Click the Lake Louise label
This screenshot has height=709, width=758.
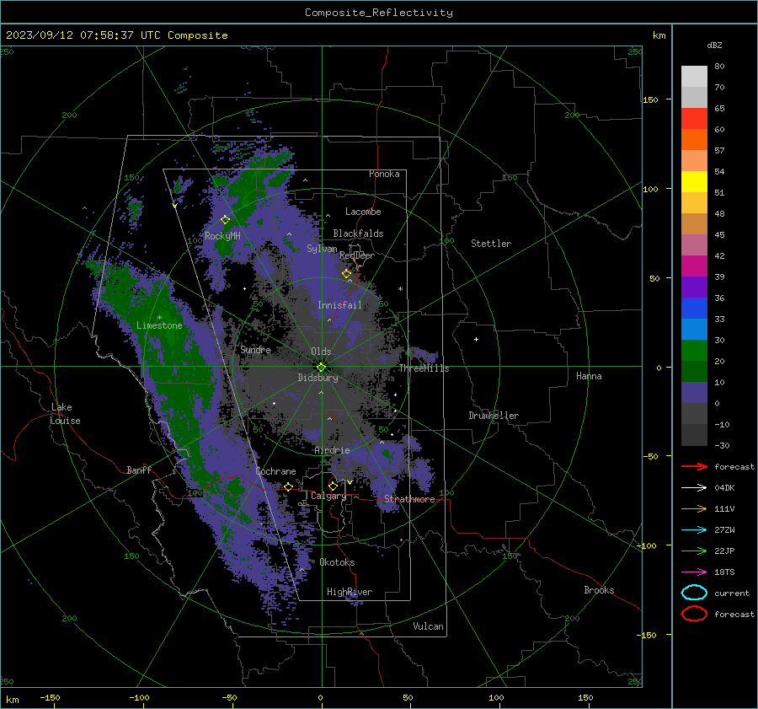tap(65, 414)
